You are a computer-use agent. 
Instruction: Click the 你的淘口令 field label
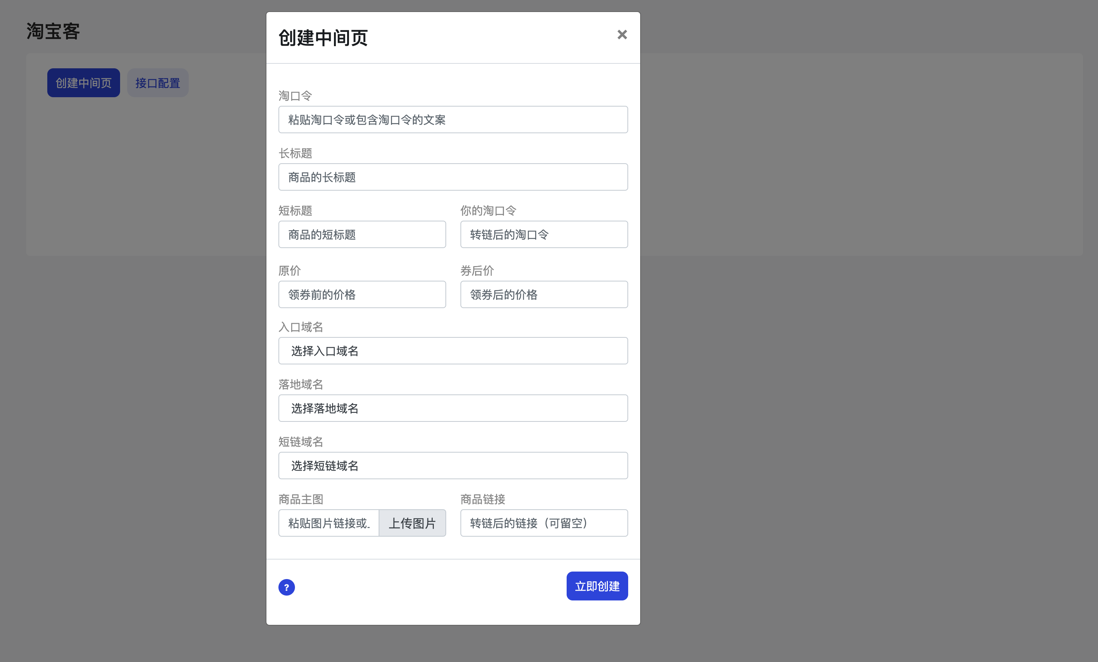(x=489, y=211)
